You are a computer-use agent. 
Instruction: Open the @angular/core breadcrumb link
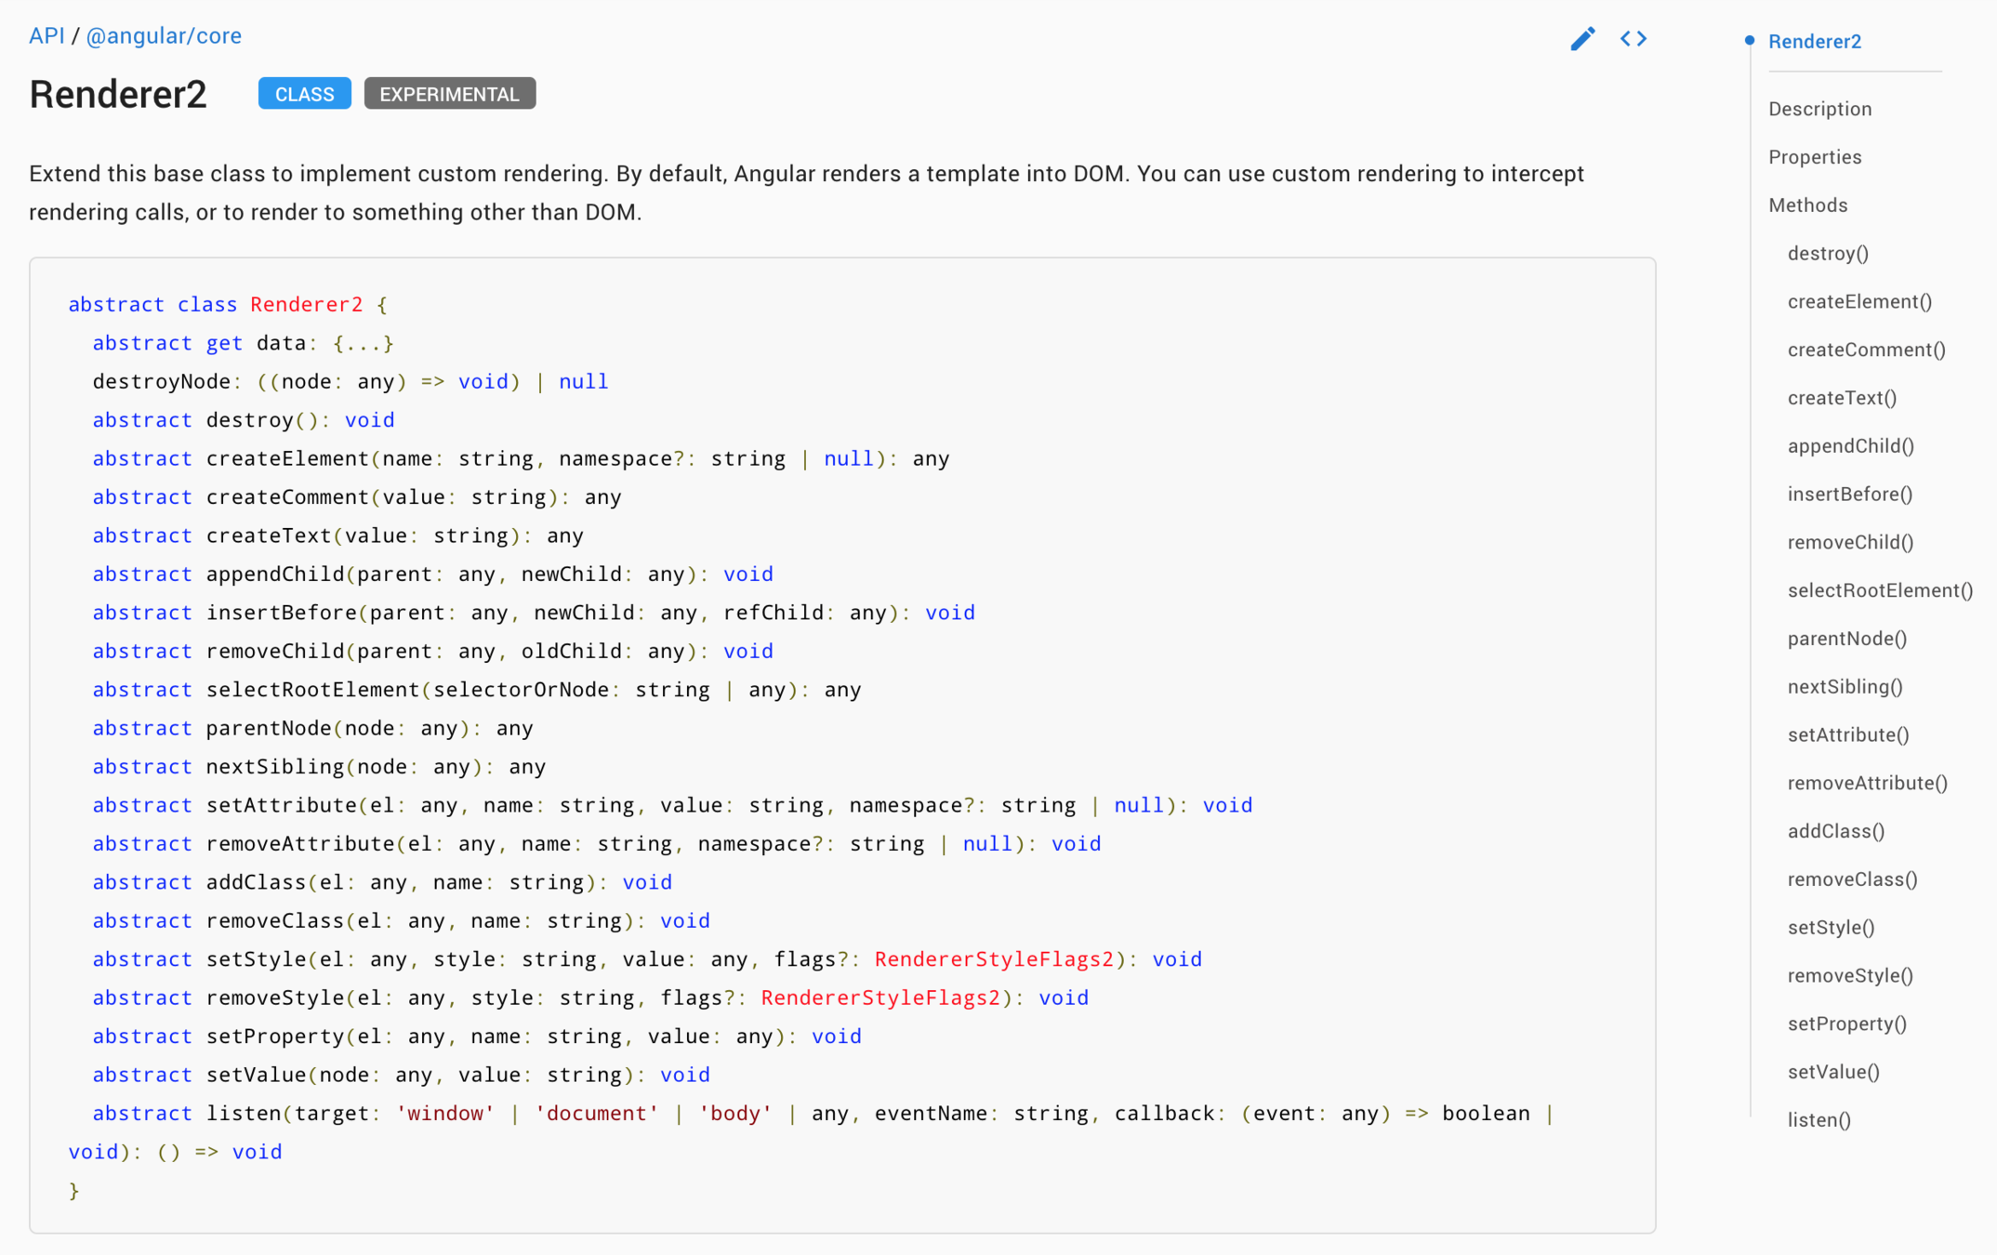coord(164,35)
